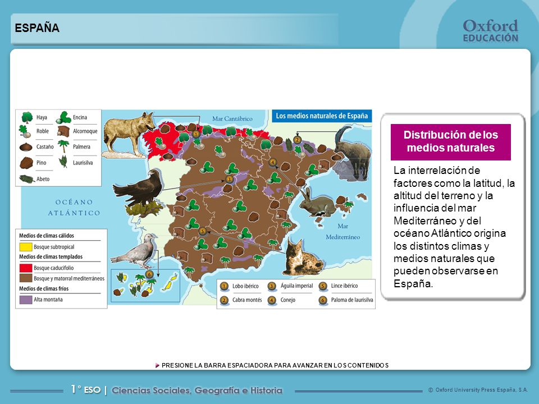
Task: Click the 'Océano Atlántico' map label
Action: point(74,208)
